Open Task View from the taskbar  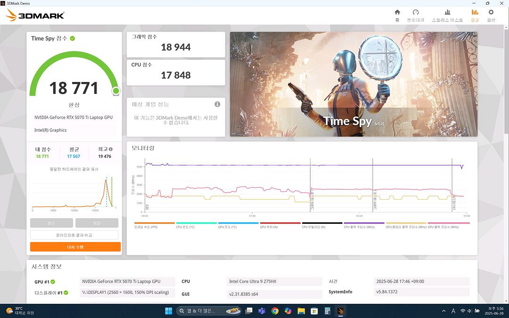coord(249,311)
